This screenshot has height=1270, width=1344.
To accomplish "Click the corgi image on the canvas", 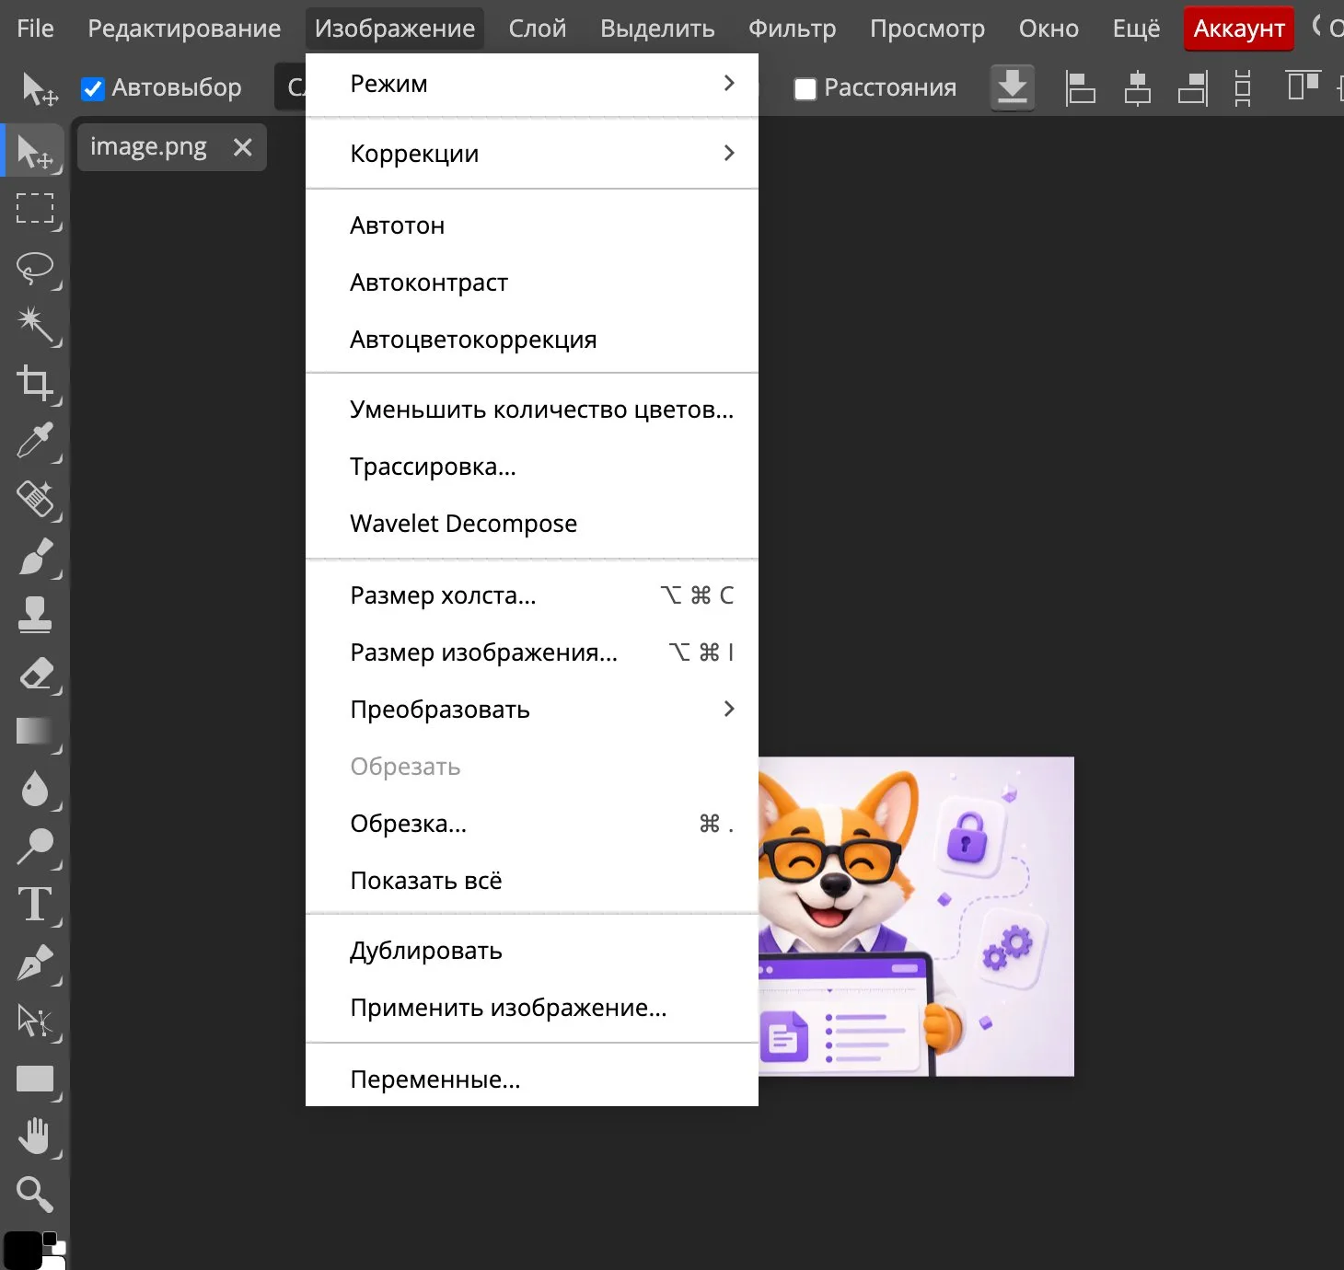I will (916, 917).
